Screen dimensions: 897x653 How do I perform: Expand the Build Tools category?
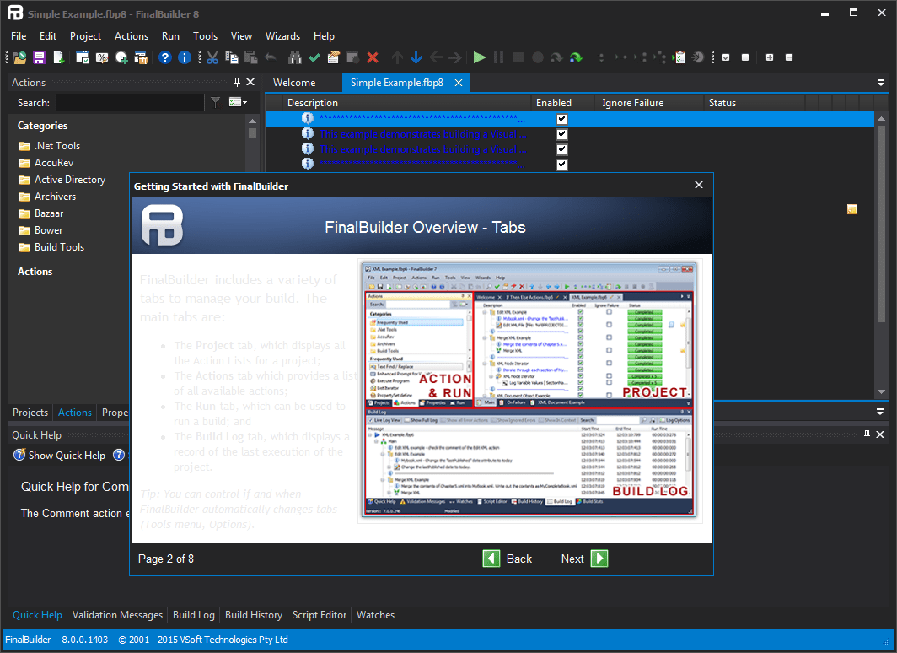(x=59, y=246)
